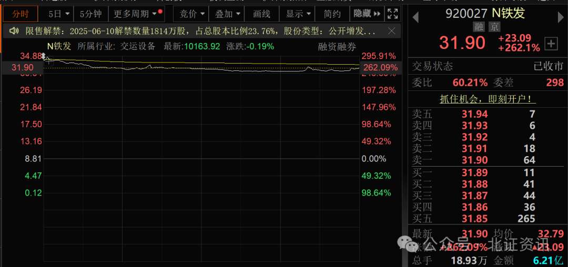568x267 pixels.
Task: Select 卖四 price 31.93
Action: point(475,126)
